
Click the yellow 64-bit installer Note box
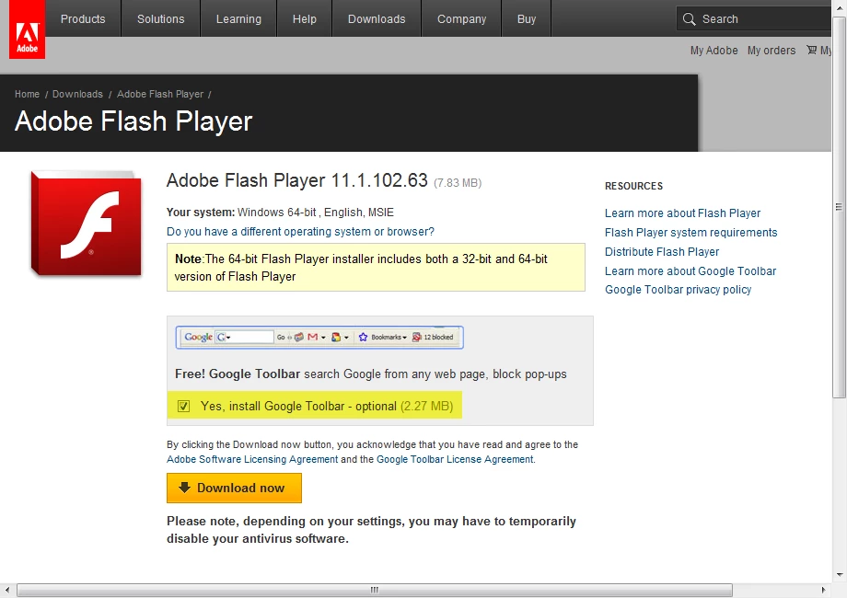(376, 267)
